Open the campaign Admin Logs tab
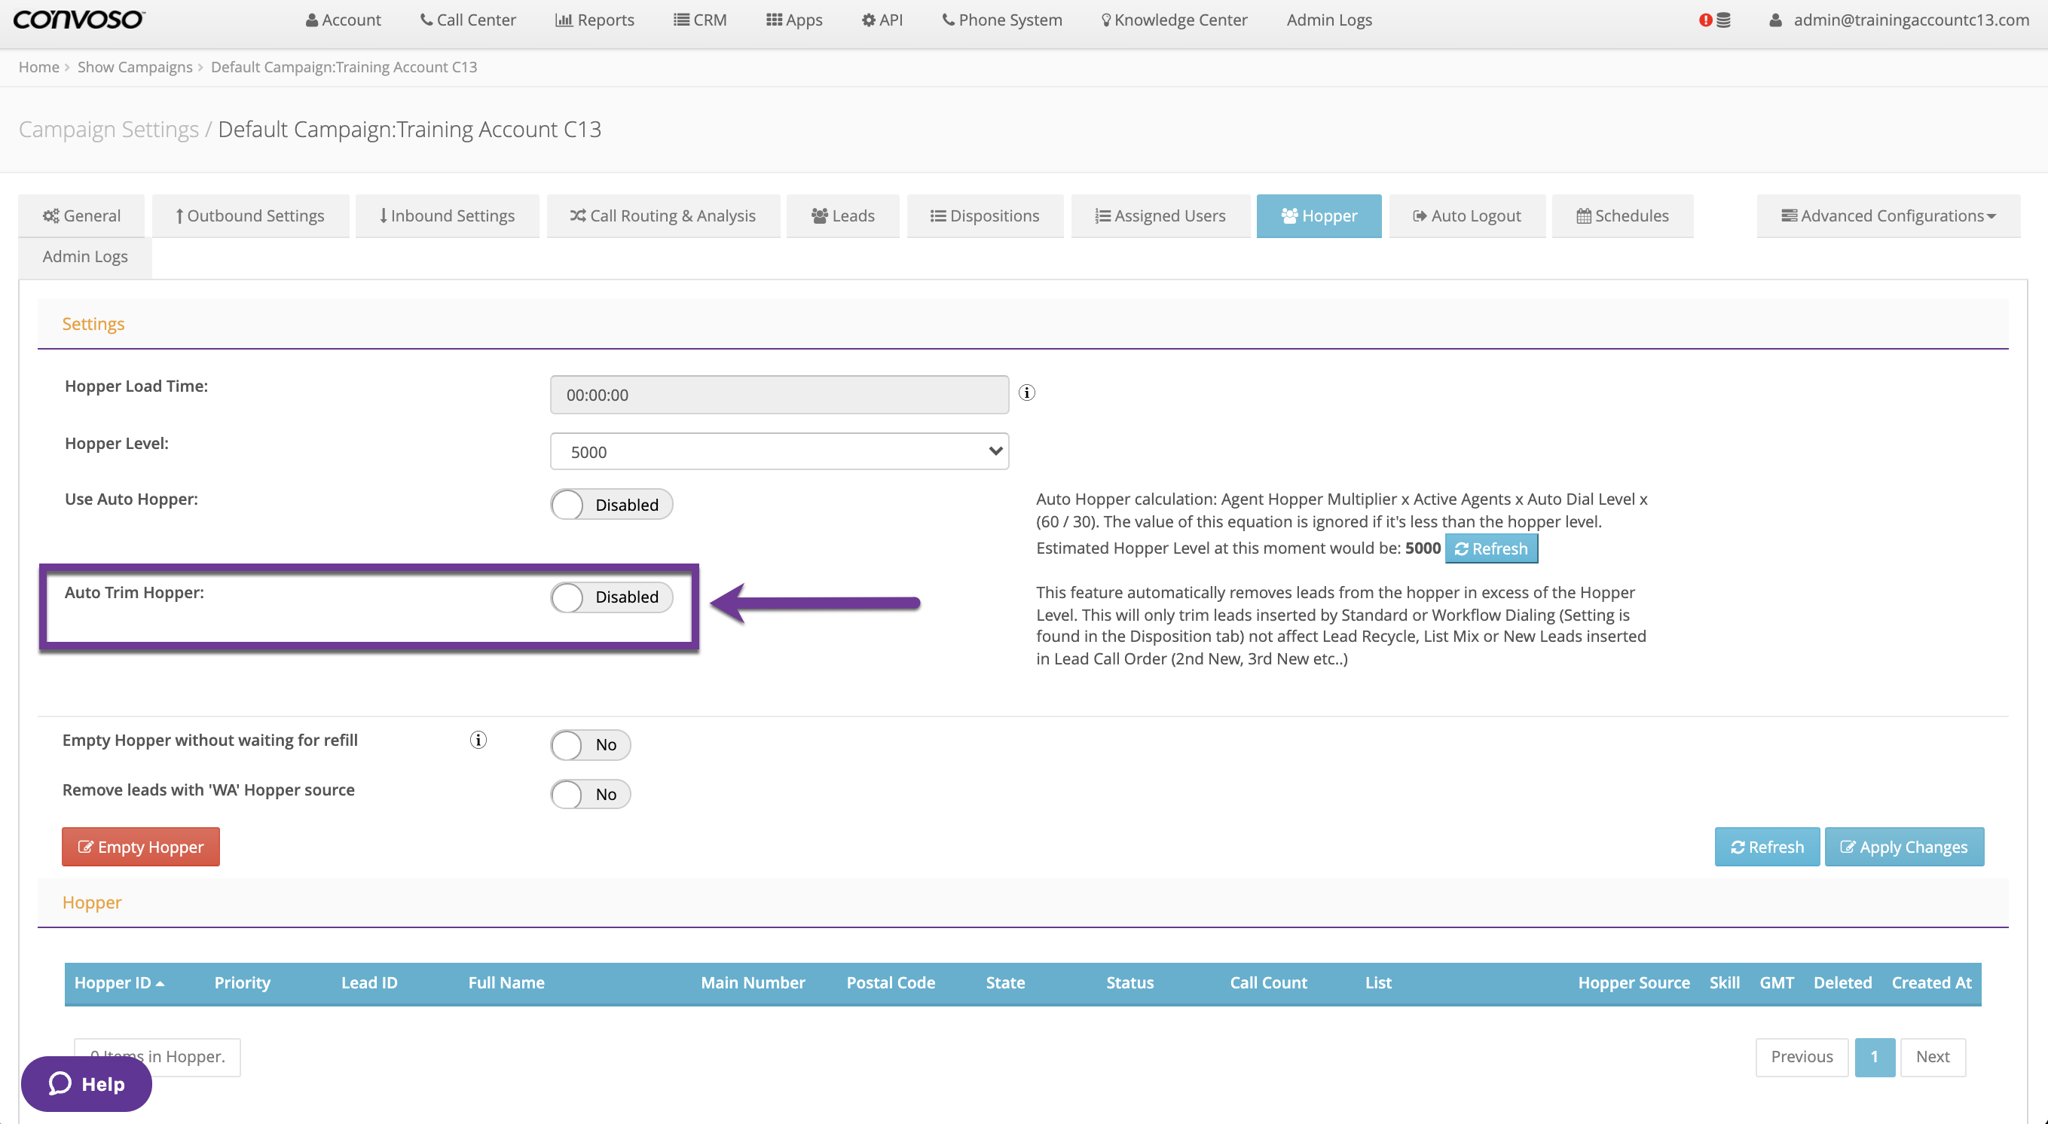Viewport: 2048px width, 1124px height. click(85, 257)
